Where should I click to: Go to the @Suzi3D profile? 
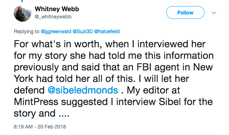click(x=83, y=31)
